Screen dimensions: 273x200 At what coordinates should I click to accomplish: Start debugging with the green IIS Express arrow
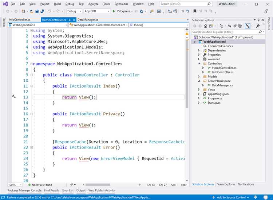tap(114, 11)
